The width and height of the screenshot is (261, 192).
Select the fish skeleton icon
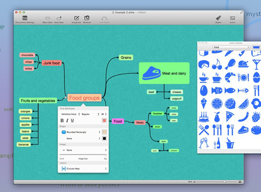pos(243,91)
